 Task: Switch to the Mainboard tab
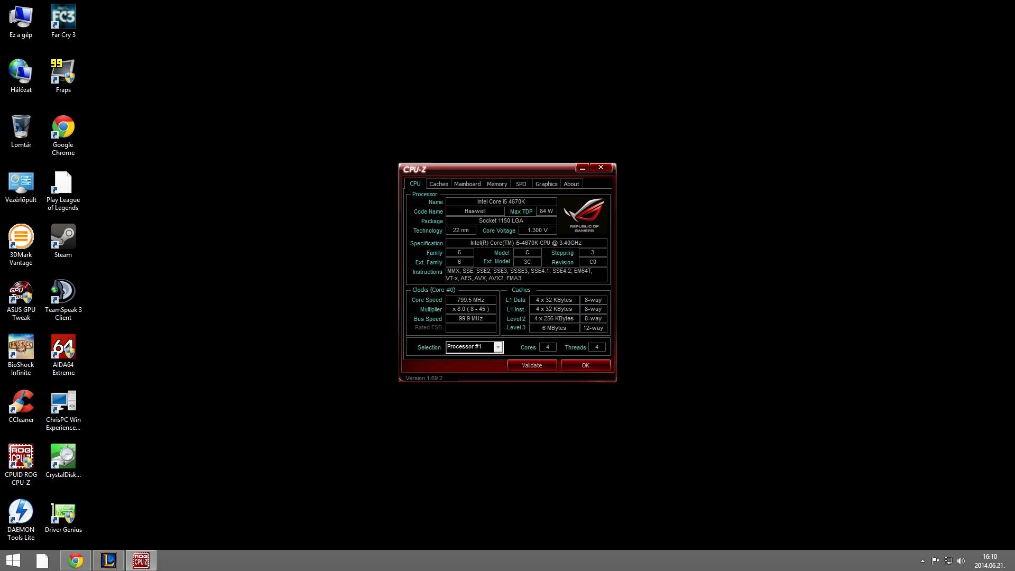pos(467,184)
